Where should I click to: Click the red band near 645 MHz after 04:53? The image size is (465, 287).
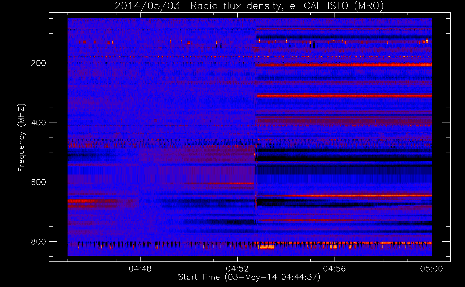344,195
